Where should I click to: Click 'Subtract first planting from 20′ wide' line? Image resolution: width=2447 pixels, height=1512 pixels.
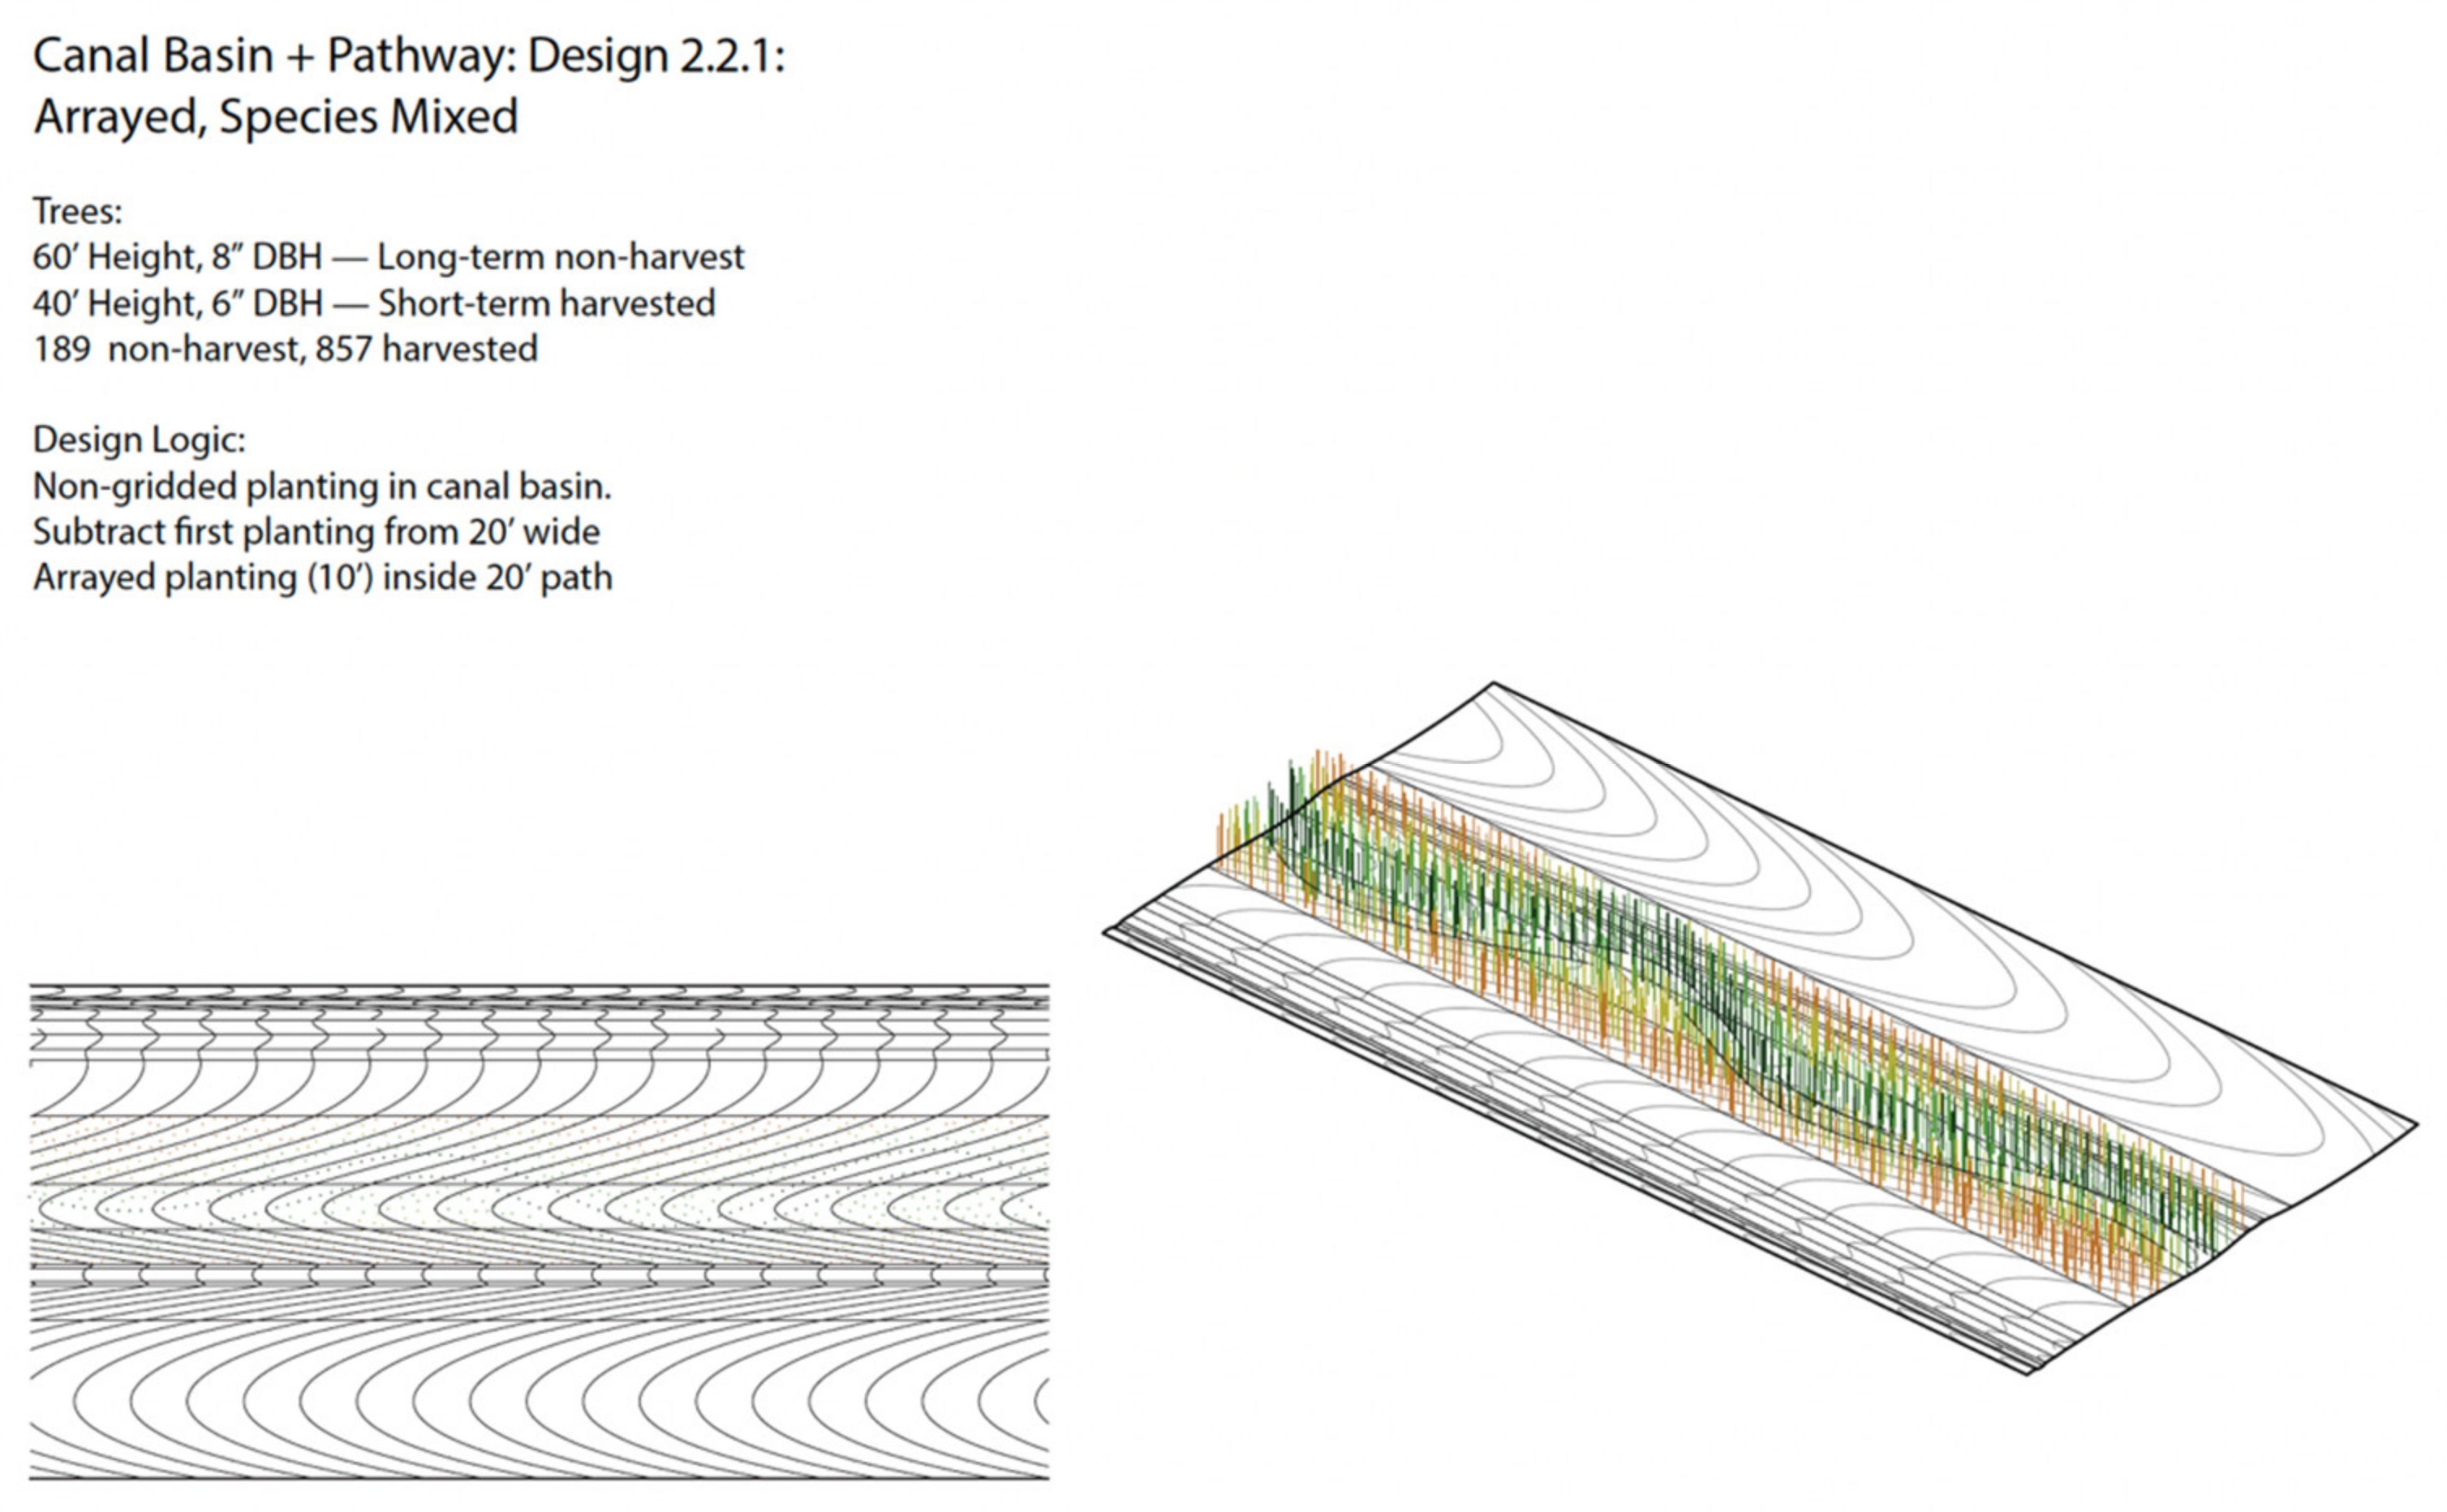(x=316, y=532)
